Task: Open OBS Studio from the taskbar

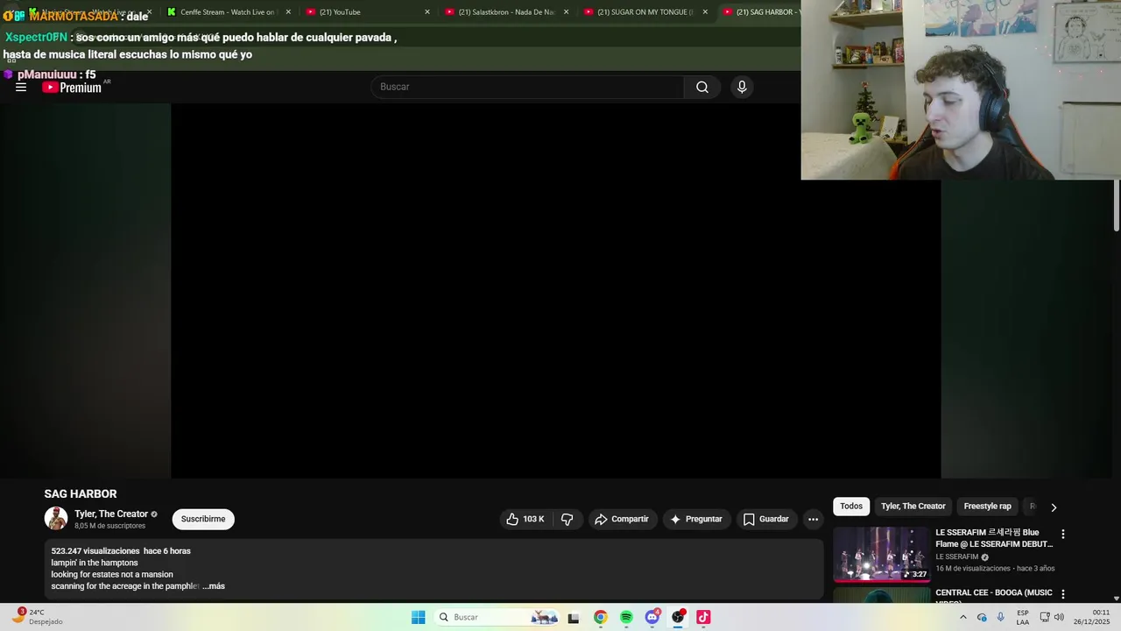Action: (678, 617)
